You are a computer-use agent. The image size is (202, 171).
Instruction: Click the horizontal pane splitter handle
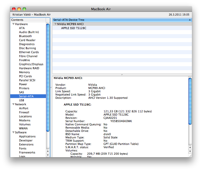(122, 74)
